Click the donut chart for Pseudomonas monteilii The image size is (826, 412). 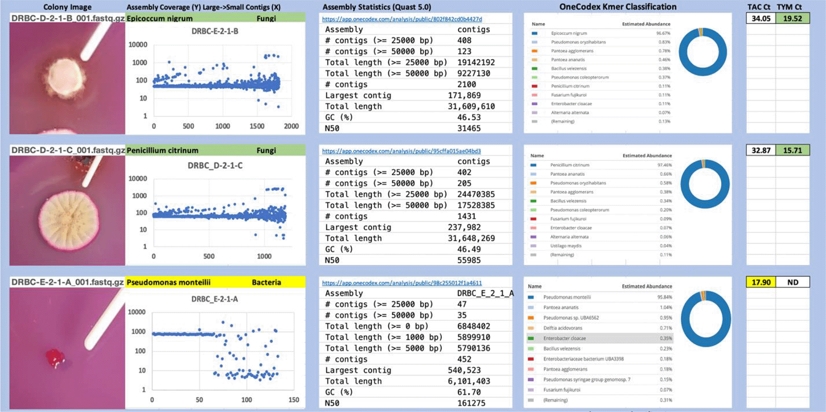coord(705,319)
